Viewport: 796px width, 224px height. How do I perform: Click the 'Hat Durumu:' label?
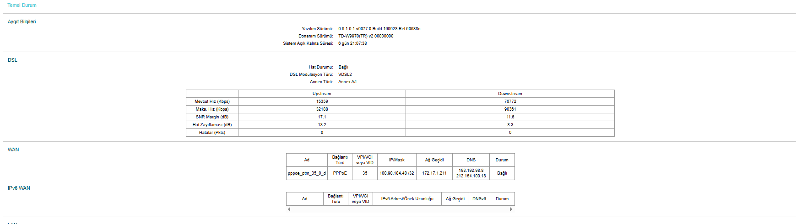click(321, 67)
